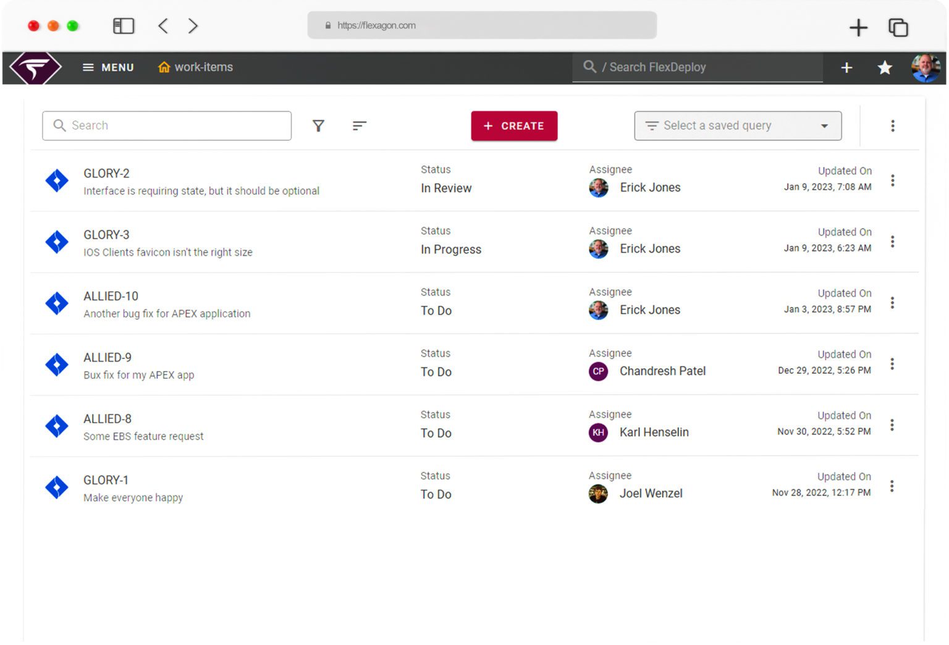Image resolution: width=949 pixels, height=645 pixels.
Task: Click the sort icon beside the filter
Action: coord(359,125)
